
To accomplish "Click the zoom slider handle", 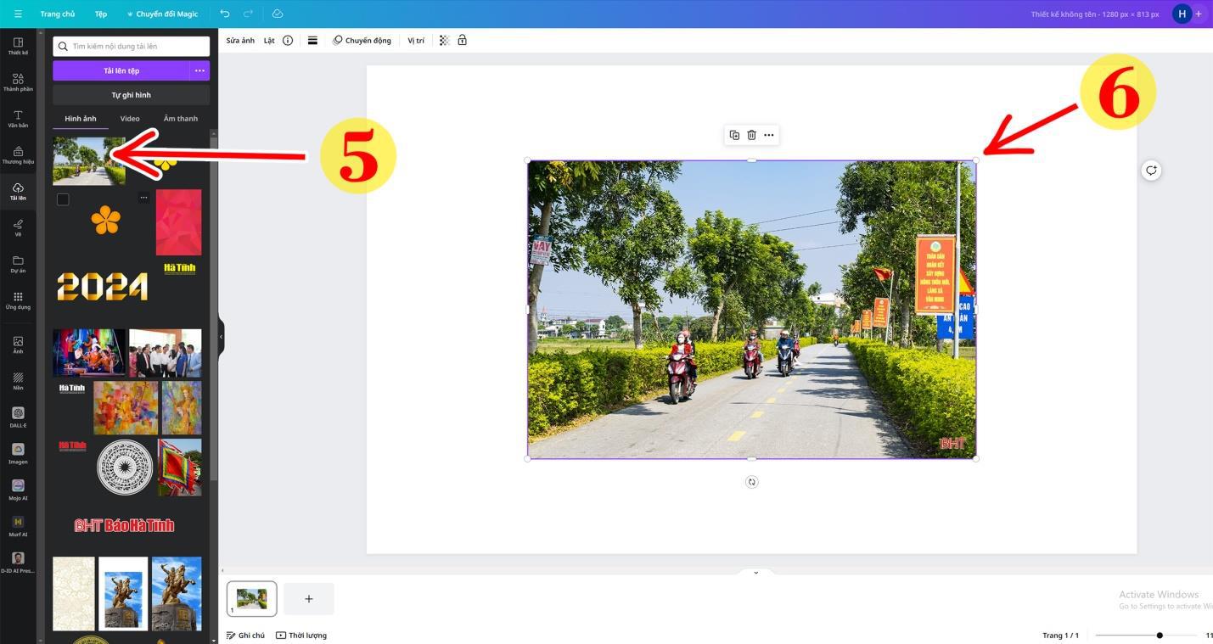I will click(1160, 635).
